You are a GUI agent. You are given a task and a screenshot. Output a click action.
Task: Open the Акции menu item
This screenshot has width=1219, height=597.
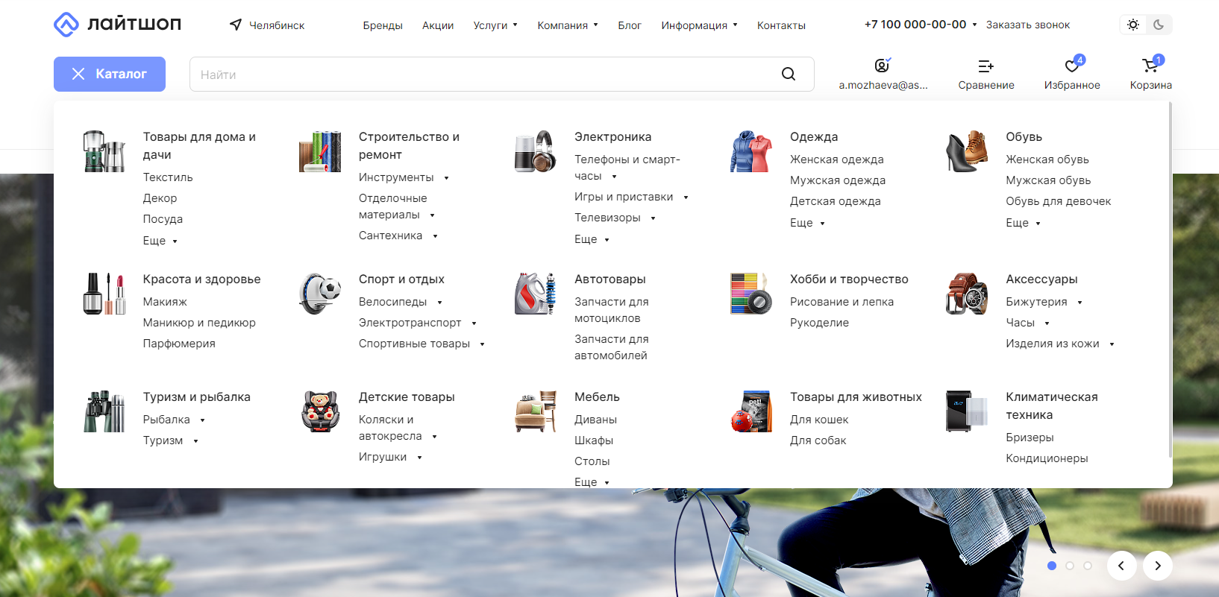438,25
